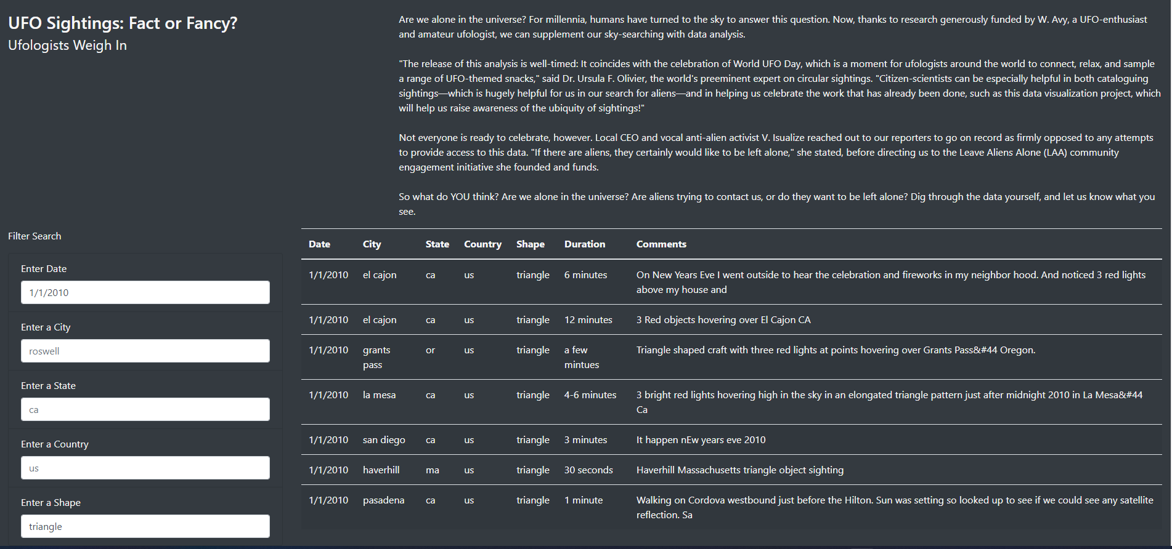Click the Duration column header

tap(584, 244)
